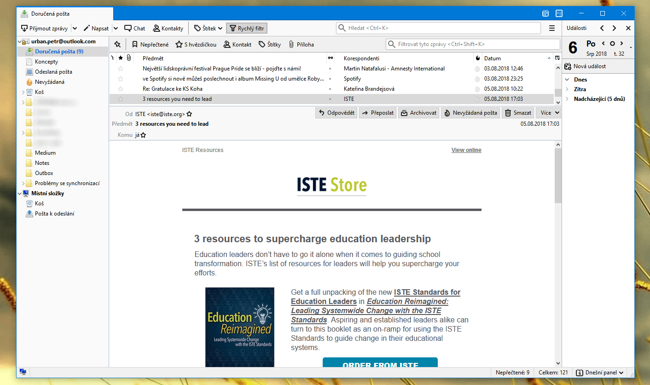Screen dimensions: 650x385
Task: Select the Notes folder
Action: 42,163
